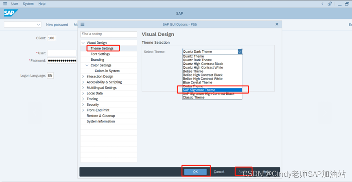Click the User input field
352x182 pixels.
(x=61, y=53)
